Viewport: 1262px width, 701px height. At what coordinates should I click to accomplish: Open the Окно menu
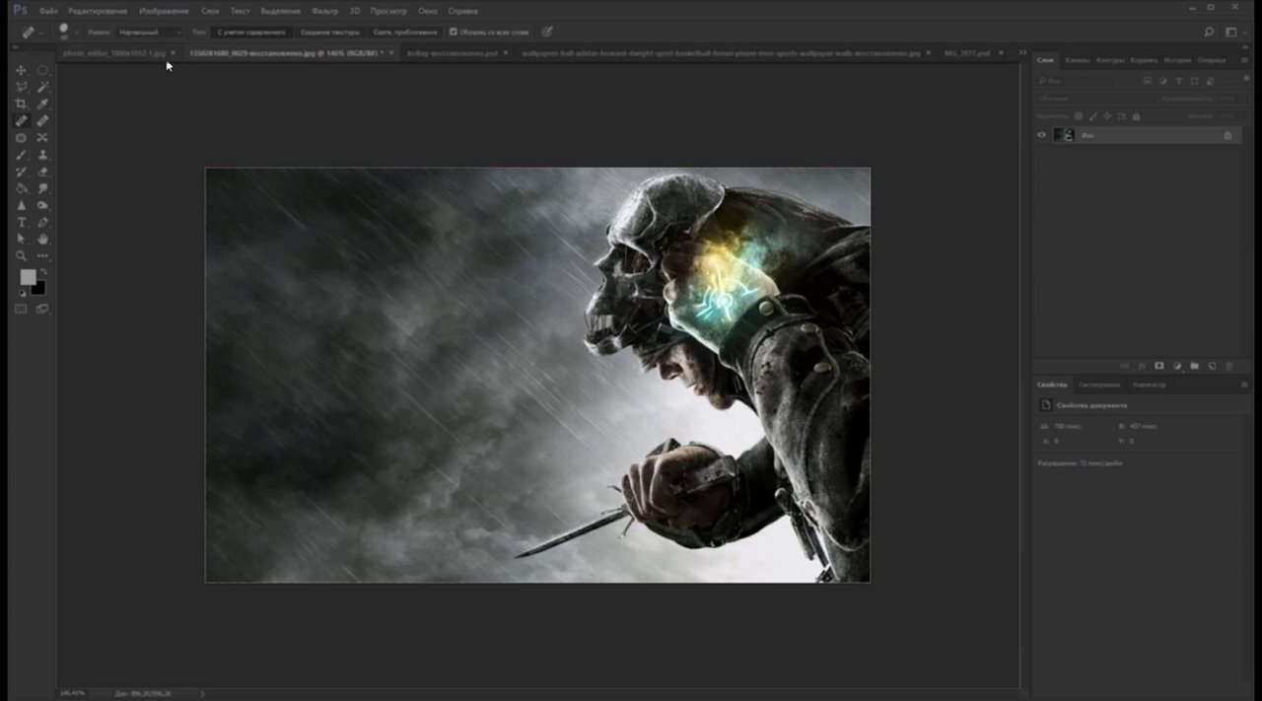click(427, 11)
